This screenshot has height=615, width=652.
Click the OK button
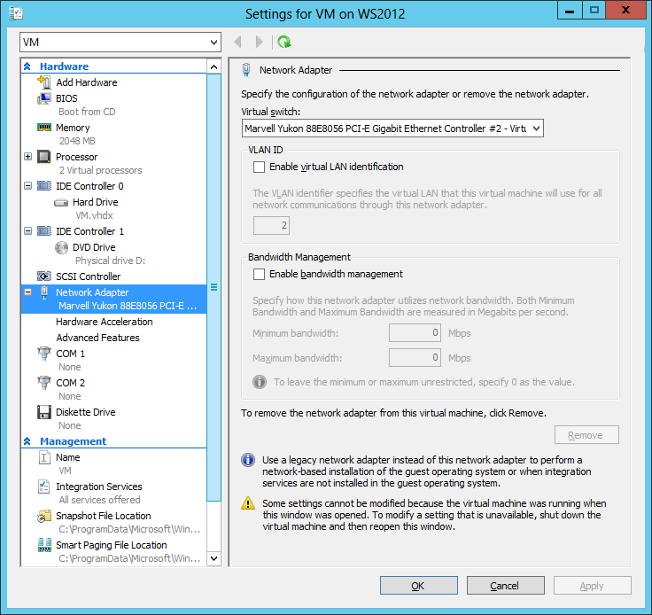pyautogui.click(x=418, y=586)
